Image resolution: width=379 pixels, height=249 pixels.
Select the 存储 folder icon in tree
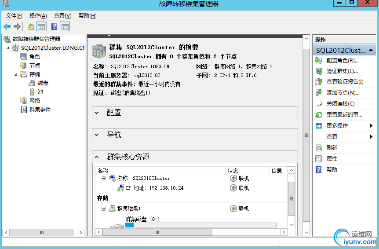coord(24,74)
